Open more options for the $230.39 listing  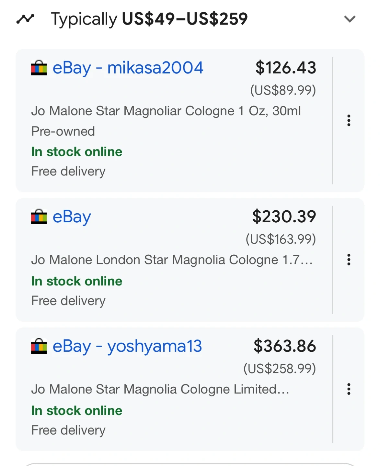tap(349, 260)
